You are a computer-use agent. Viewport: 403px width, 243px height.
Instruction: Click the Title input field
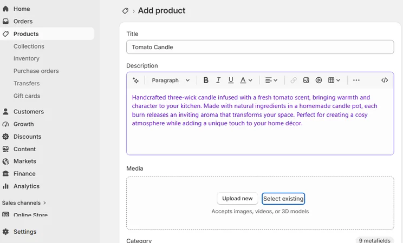(260, 47)
